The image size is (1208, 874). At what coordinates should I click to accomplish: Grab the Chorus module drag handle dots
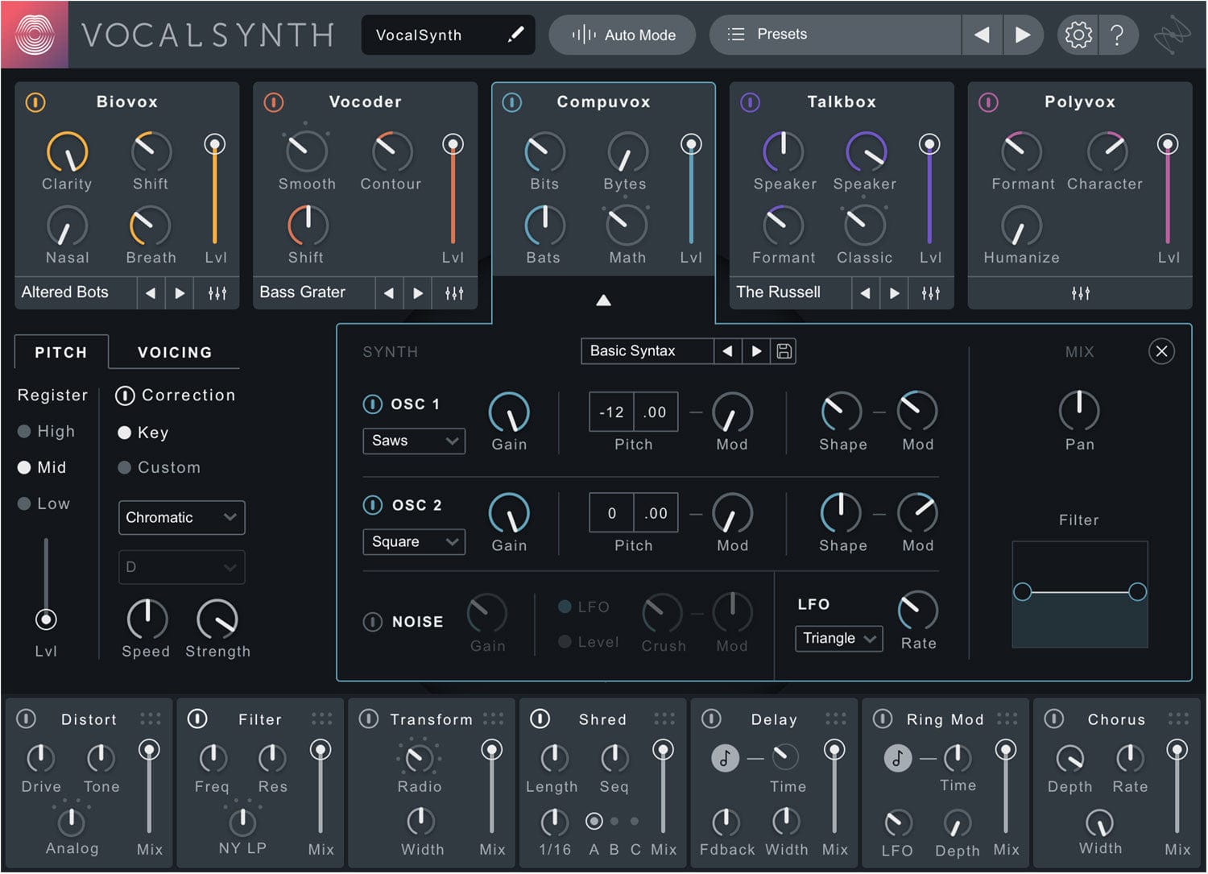click(x=1178, y=718)
